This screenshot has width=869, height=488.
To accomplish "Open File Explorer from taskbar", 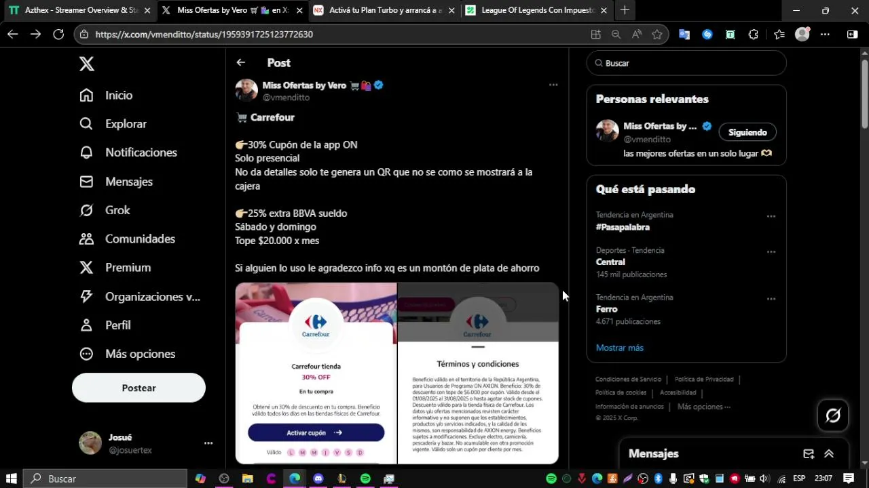I will tap(248, 479).
